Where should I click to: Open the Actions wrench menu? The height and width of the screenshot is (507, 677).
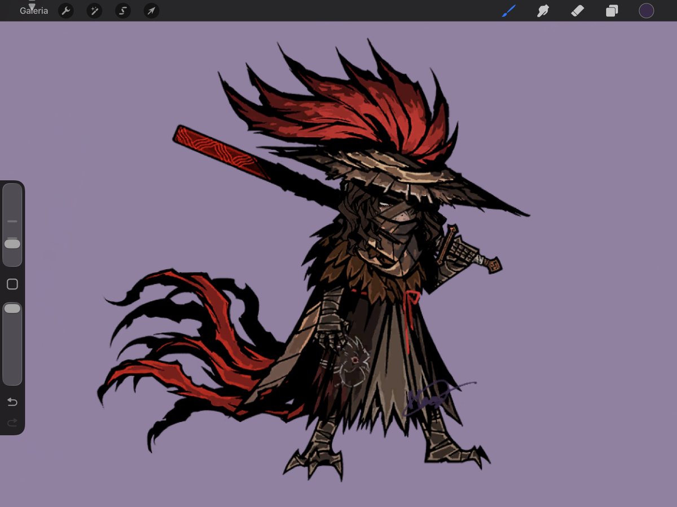(x=66, y=11)
